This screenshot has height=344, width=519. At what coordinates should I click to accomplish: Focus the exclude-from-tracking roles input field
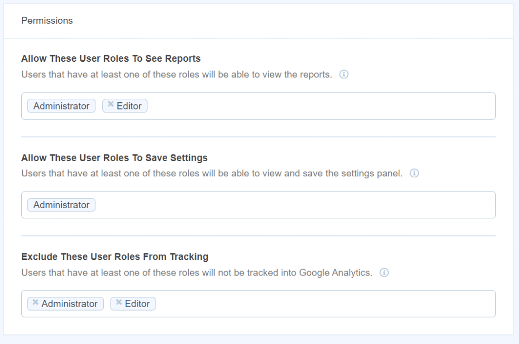304,303
